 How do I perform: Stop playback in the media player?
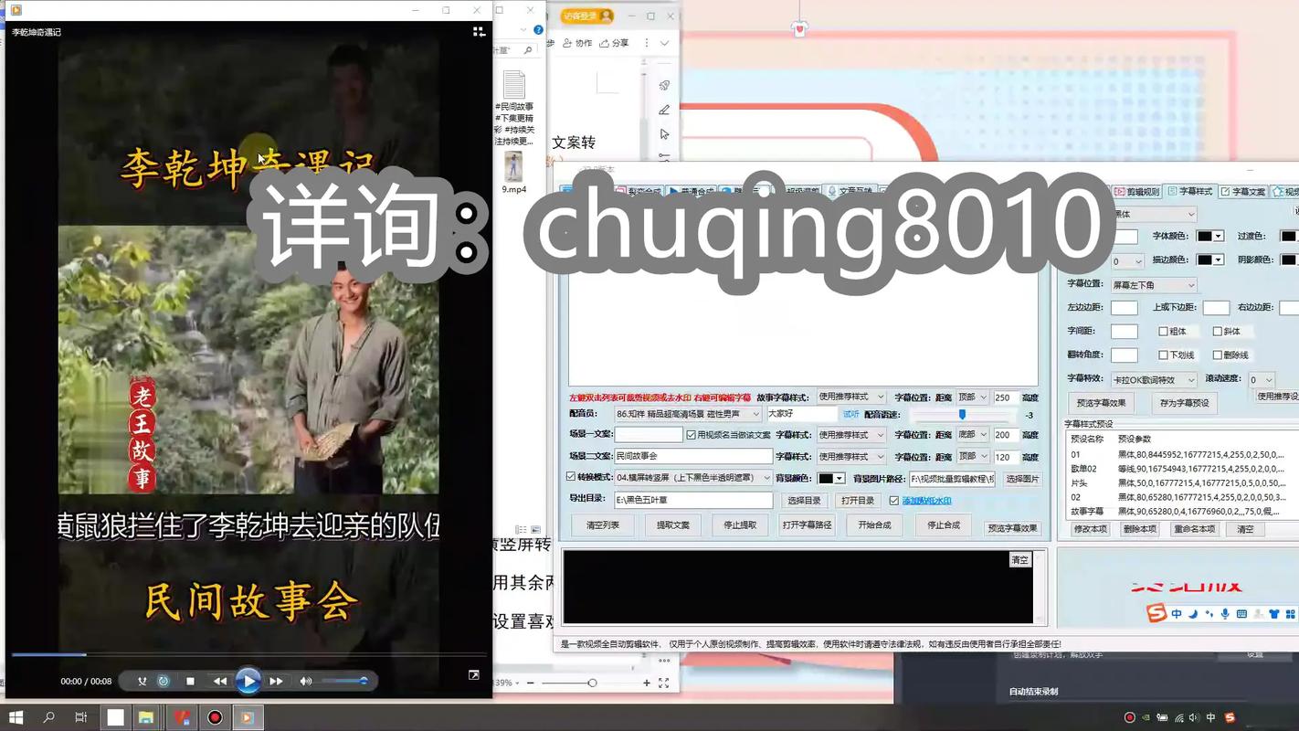click(190, 681)
